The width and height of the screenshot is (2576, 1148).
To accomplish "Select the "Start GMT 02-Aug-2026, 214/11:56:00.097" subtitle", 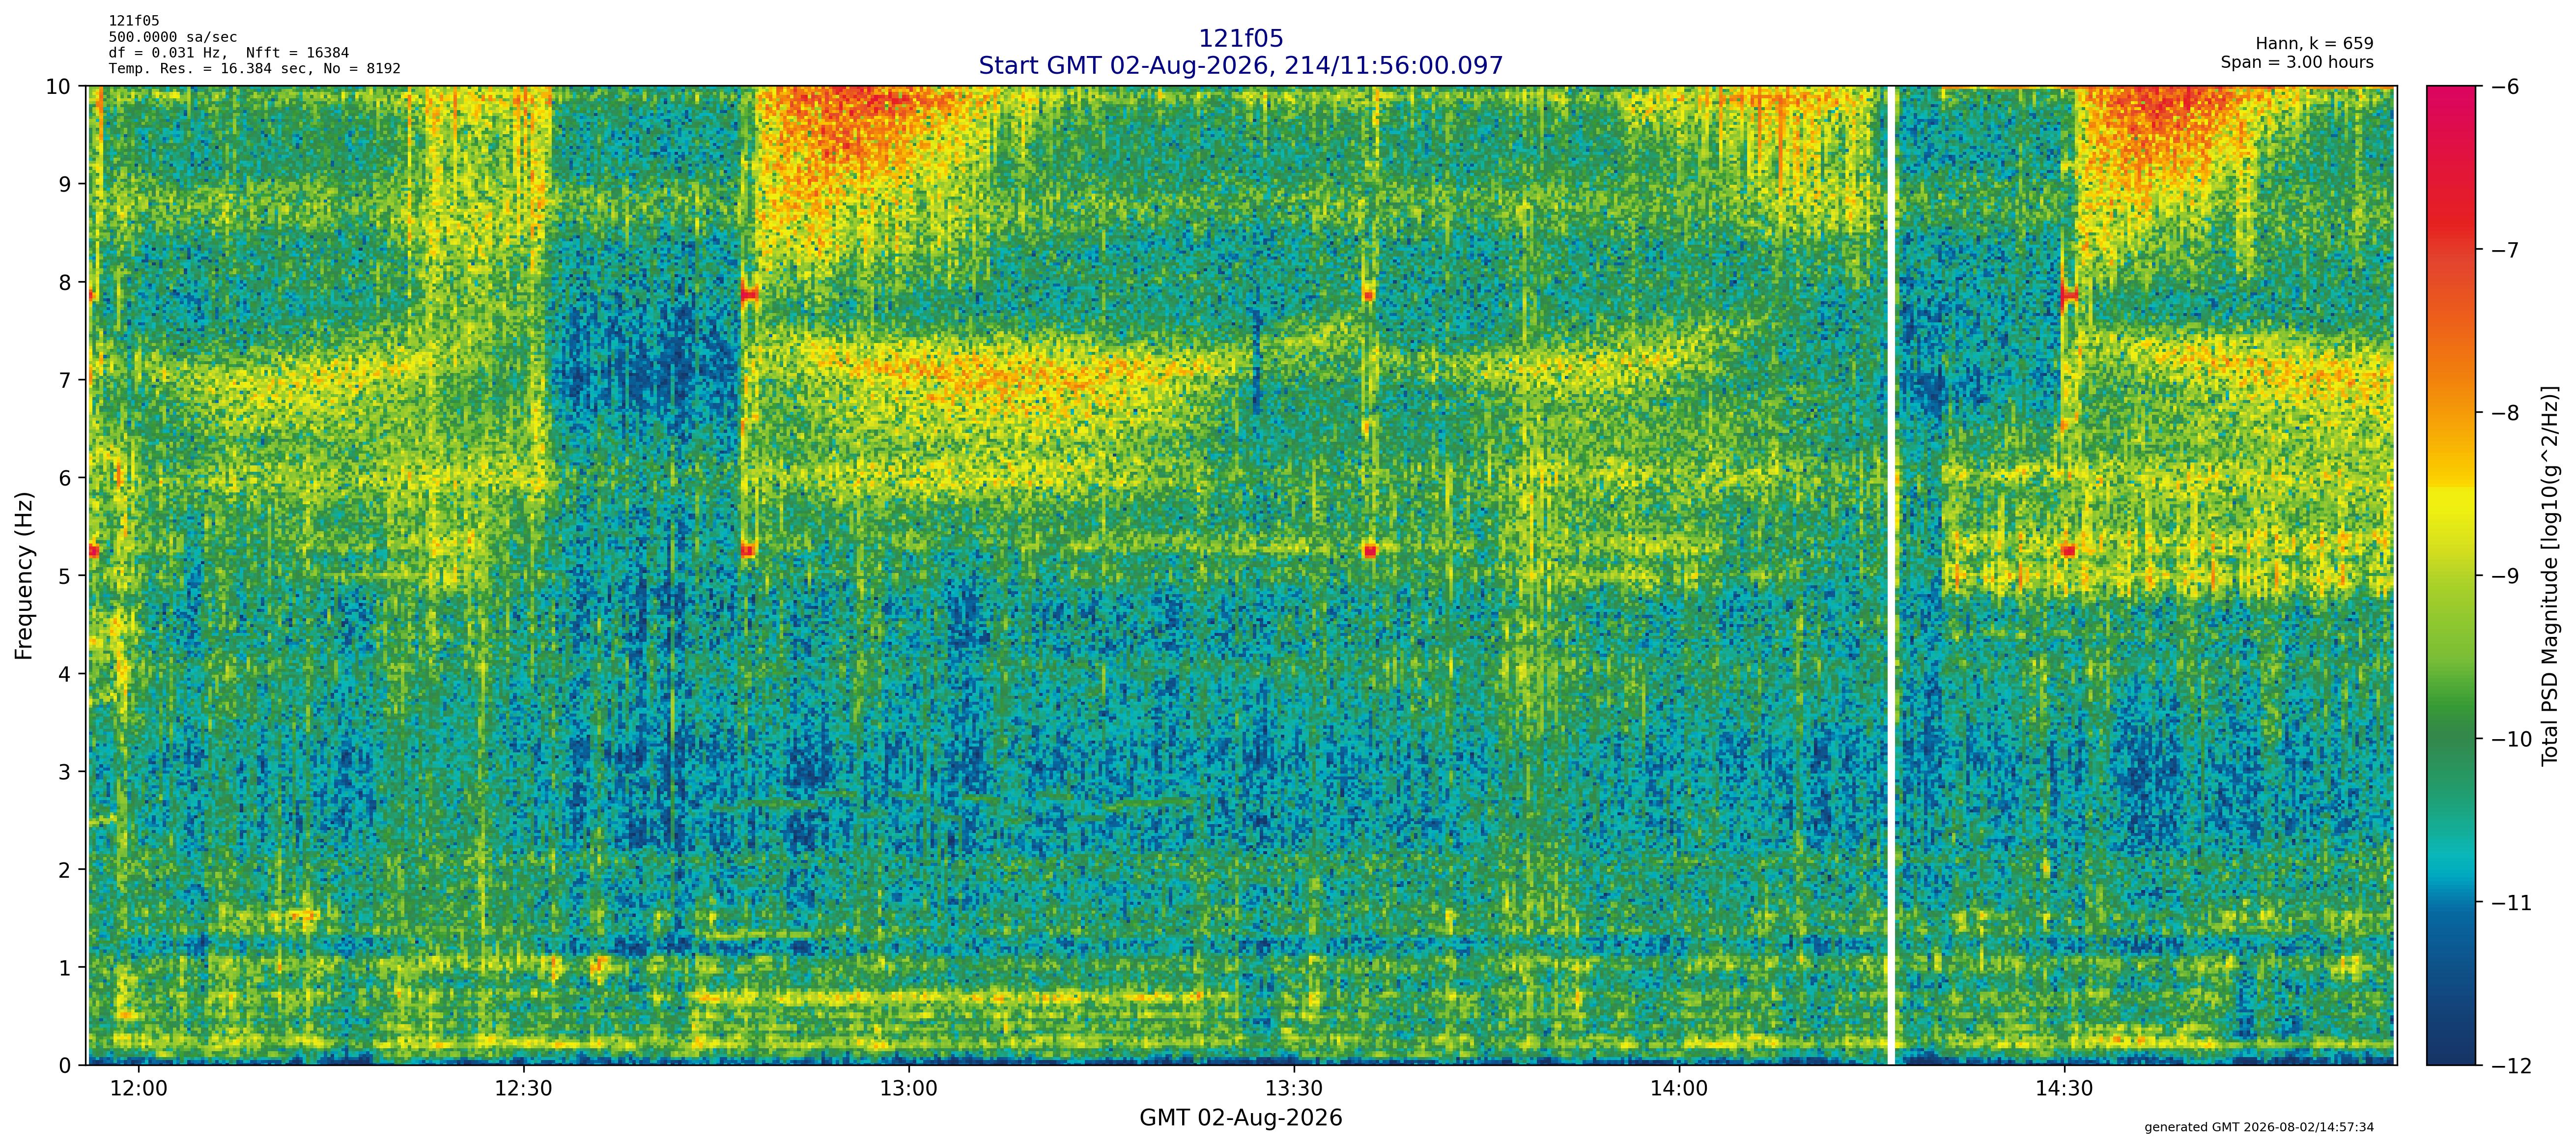I will coord(1240,66).
